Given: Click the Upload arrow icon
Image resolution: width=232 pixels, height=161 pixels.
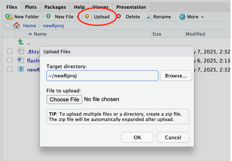Looking at the screenshot, I should 88,17.
